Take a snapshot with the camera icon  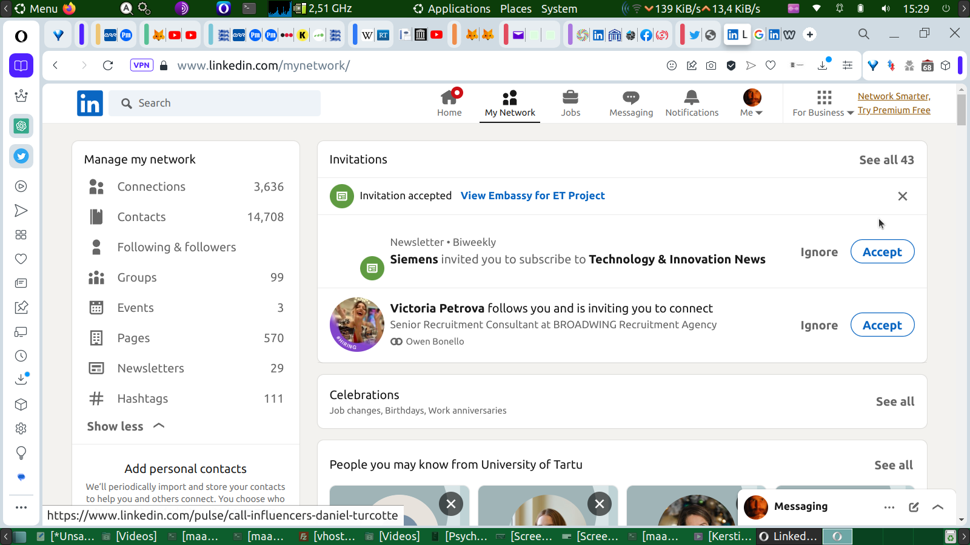711,65
